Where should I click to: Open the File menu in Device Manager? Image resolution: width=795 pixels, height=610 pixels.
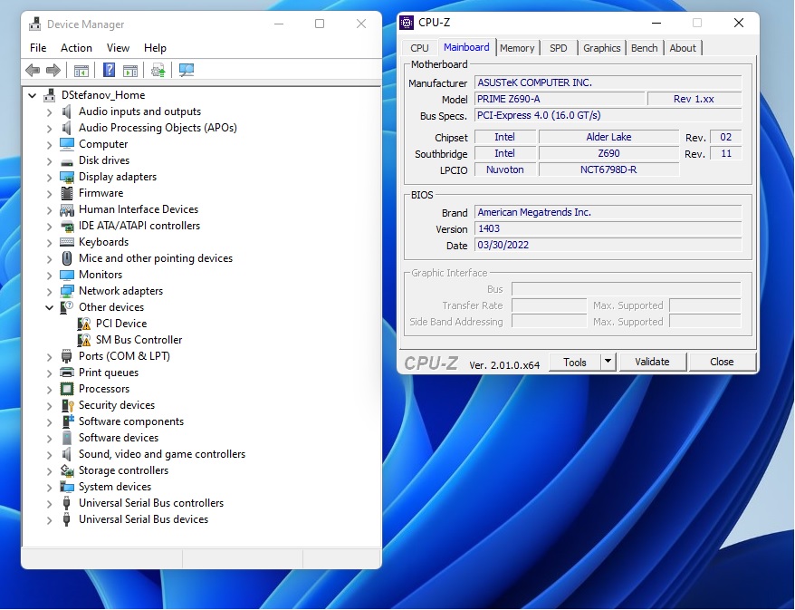point(38,48)
